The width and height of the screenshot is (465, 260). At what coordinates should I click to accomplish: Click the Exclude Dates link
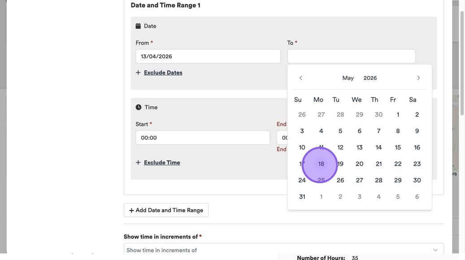click(x=163, y=73)
